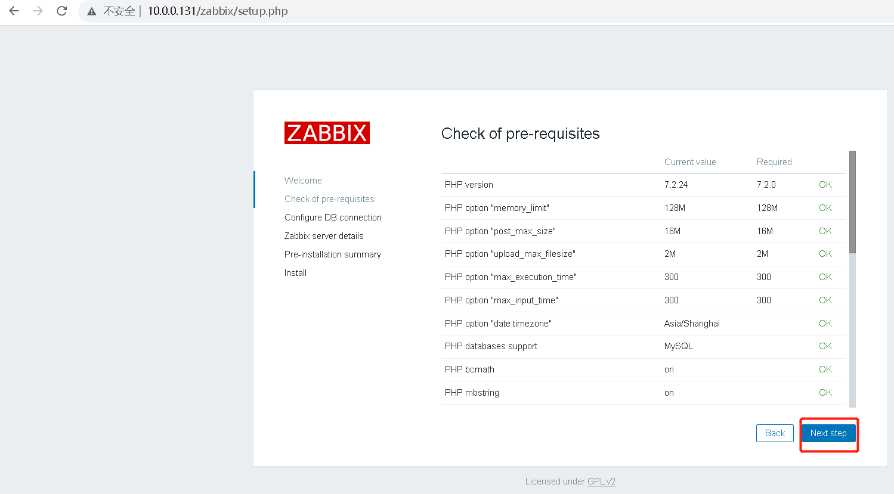Click the PHP version row label

pyautogui.click(x=469, y=185)
